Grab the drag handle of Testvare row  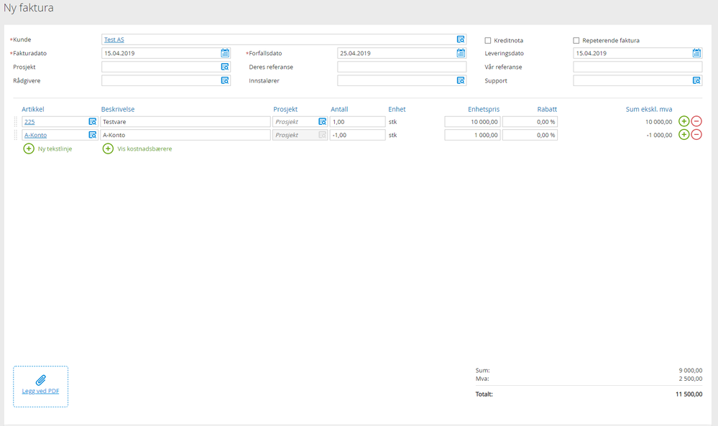click(16, 122)
